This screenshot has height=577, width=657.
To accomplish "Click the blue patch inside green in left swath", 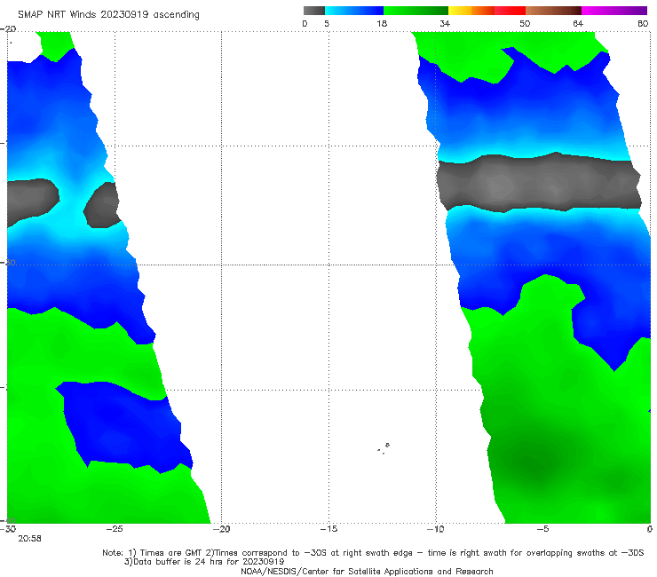I will point(126,425).
